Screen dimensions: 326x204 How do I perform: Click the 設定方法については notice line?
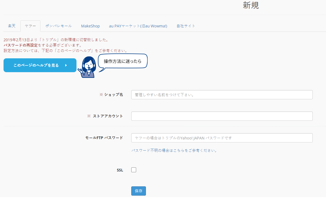tap(66, 51)
